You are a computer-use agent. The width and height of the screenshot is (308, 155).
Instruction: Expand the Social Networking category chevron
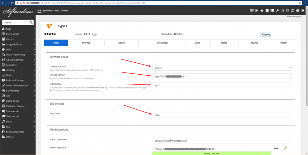click(x=34, y=54)
